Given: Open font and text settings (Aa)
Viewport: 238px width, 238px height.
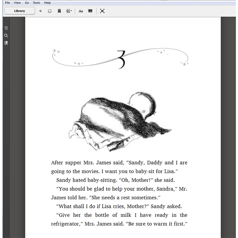Looking at the screenshot, I should pos(81,11).
